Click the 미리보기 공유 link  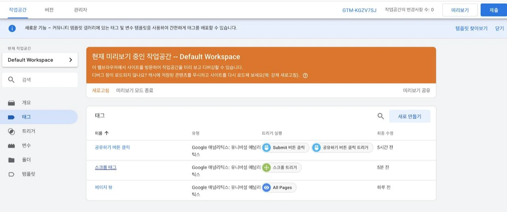tap(417, 90)
